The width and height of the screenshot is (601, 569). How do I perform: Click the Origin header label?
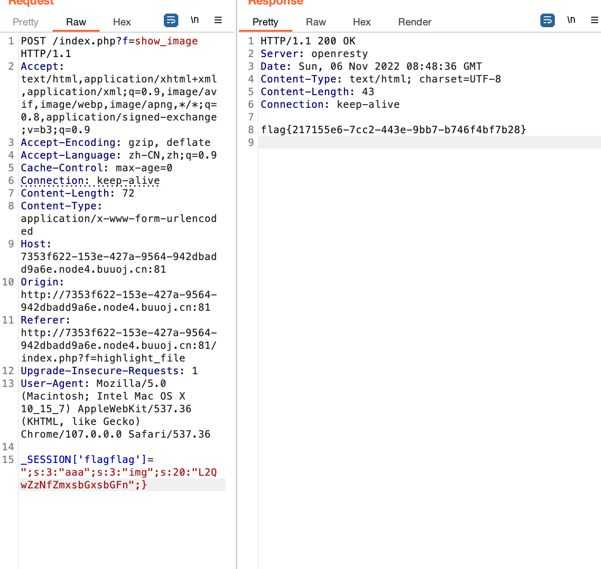point(43,282)
